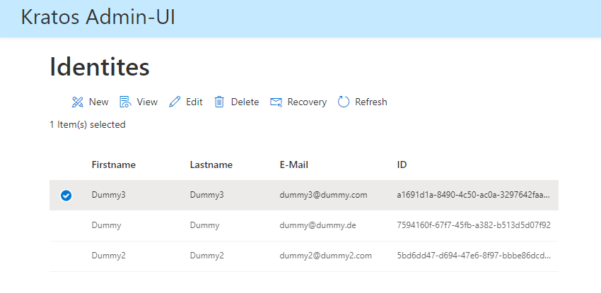
Task: Click the Recovery mail icon
Action: [276, 102]
